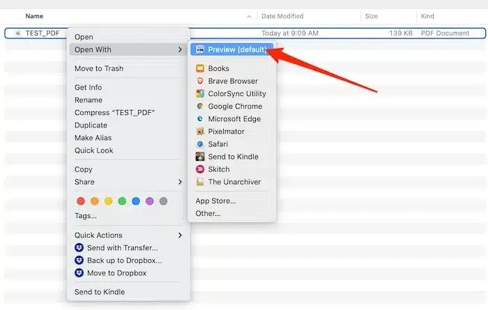Sort by Name column header

coord(34,16)
